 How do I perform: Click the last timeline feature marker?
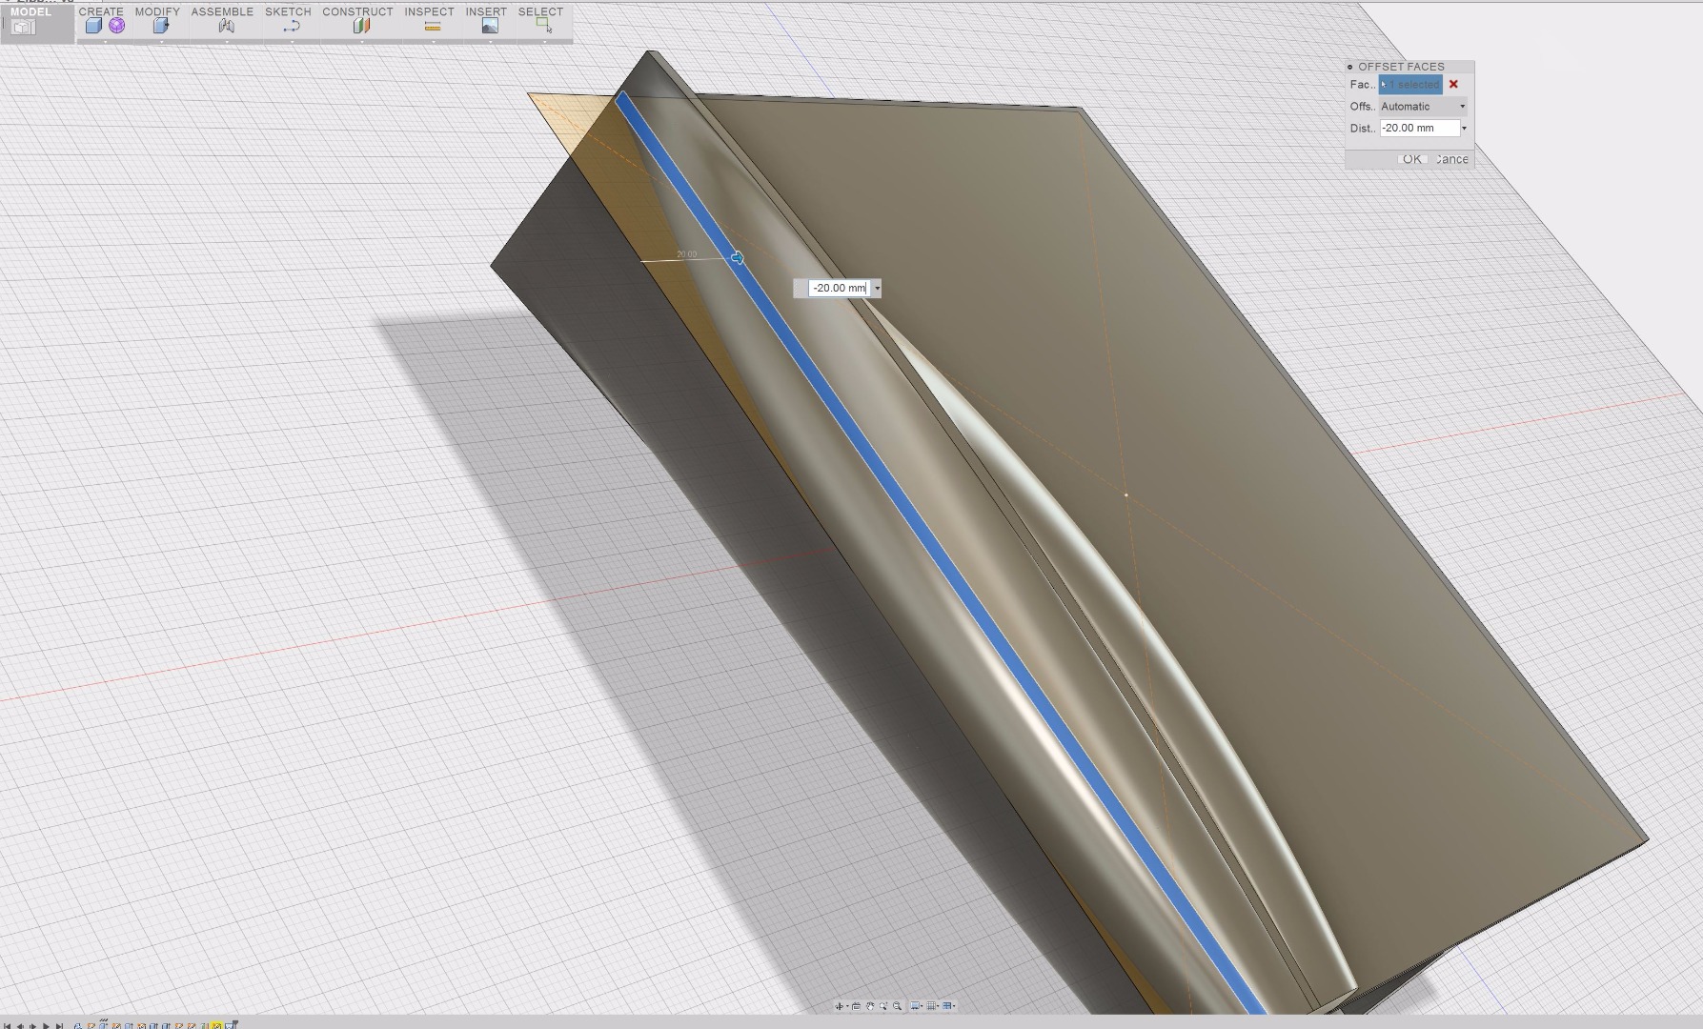coord(230,1025)
